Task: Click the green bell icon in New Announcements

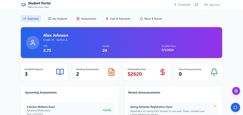Action: [214, 72]
